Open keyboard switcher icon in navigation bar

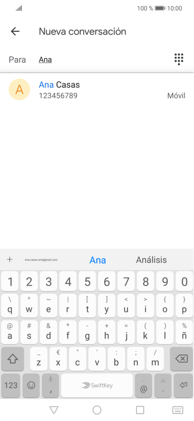(x=178, y=410)
